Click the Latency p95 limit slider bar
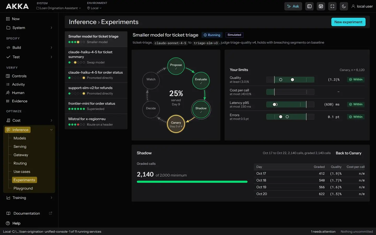 click(290, 104)
